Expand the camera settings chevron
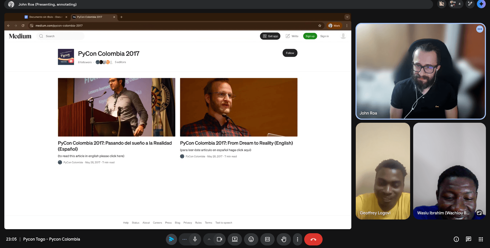Screen dimensions: 490x248 click(209, 239)
